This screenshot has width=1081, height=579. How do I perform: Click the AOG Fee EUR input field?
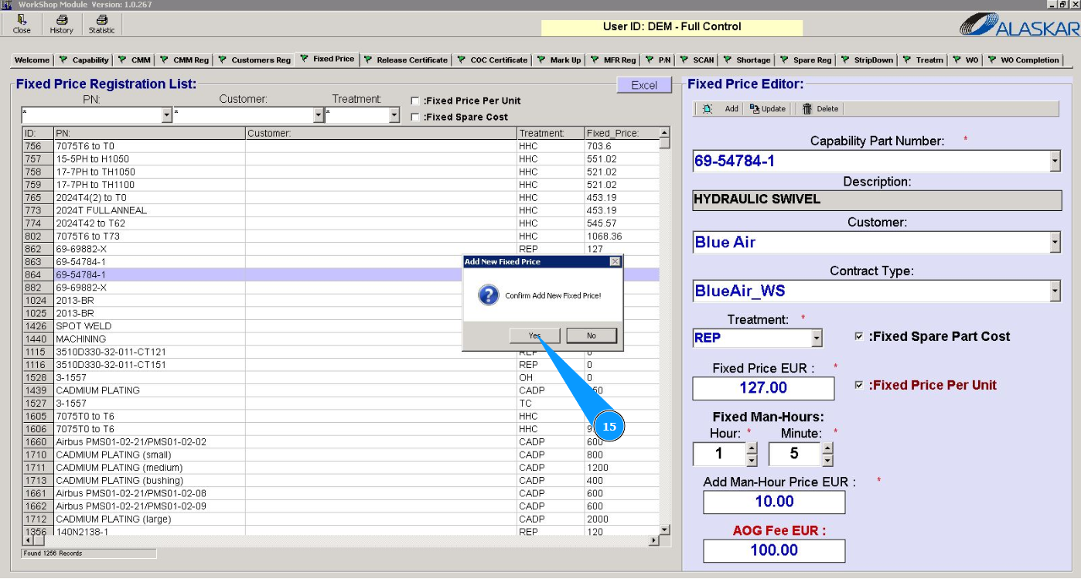(x=773, y=550)
